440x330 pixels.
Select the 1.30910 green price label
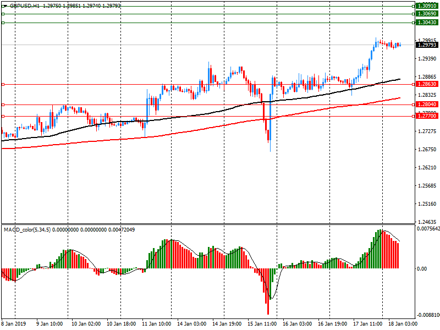[x=427, y=5]
